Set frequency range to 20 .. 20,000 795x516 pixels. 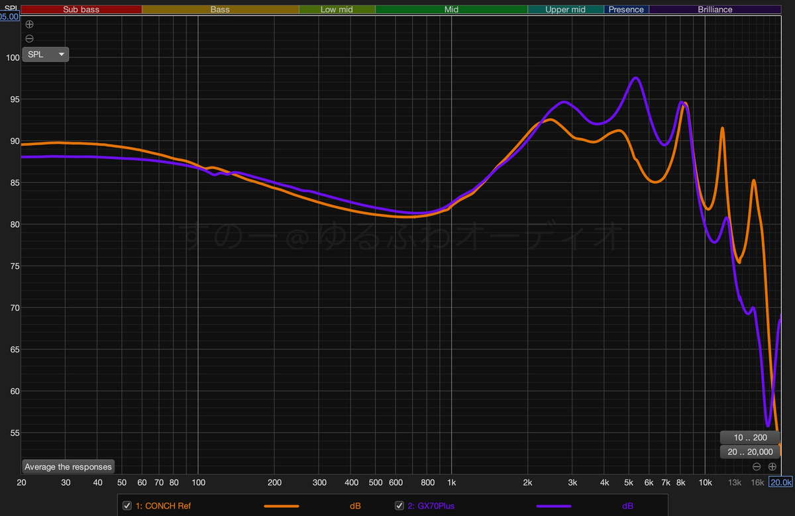(750, 452)
